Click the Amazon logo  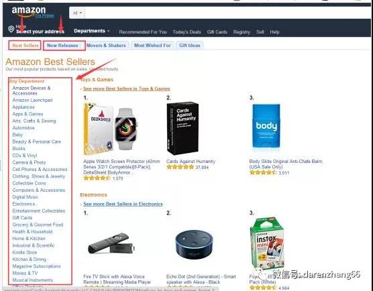pos(29,11)
